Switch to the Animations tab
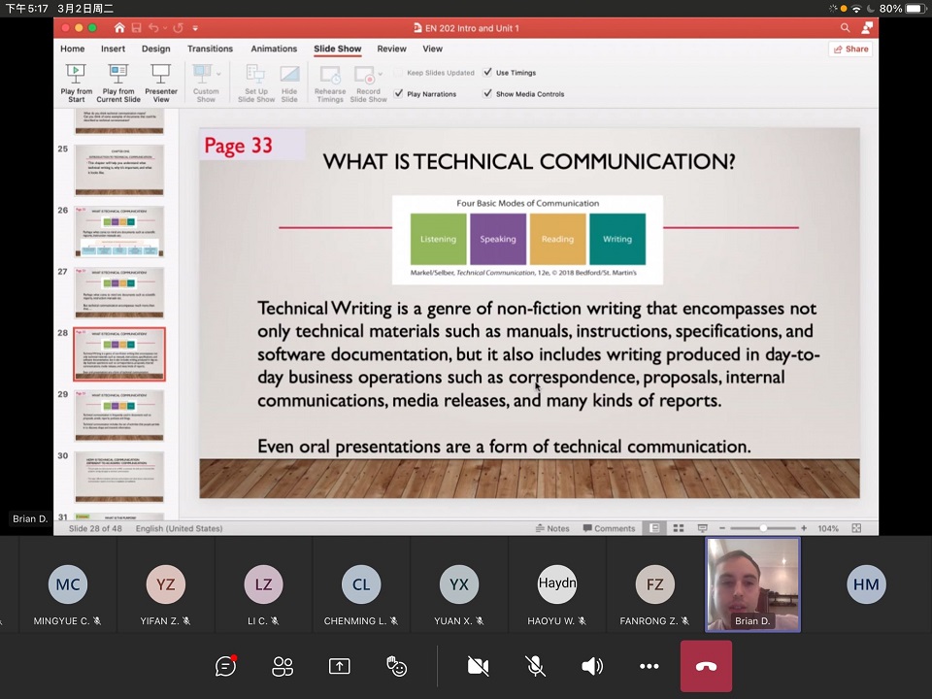 [x=274, y=49]
